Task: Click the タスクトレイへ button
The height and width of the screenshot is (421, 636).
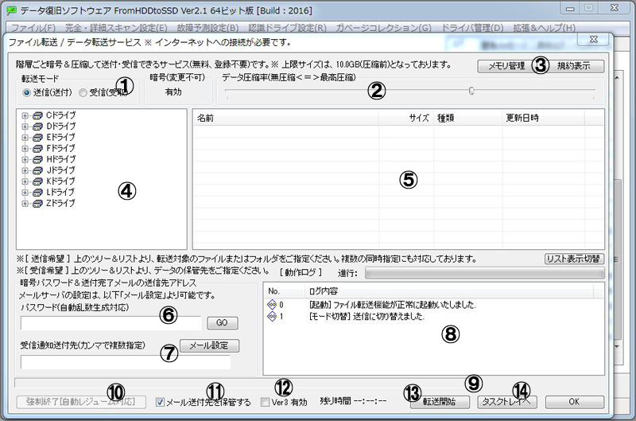Action: pos(507,402)
